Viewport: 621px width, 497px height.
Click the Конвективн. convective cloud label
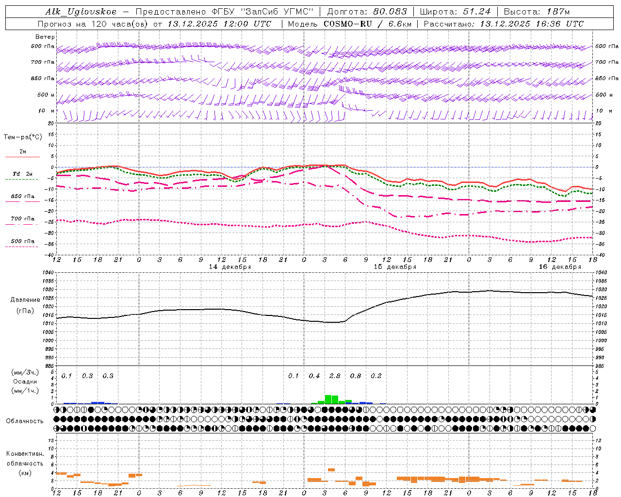(25, 454)
